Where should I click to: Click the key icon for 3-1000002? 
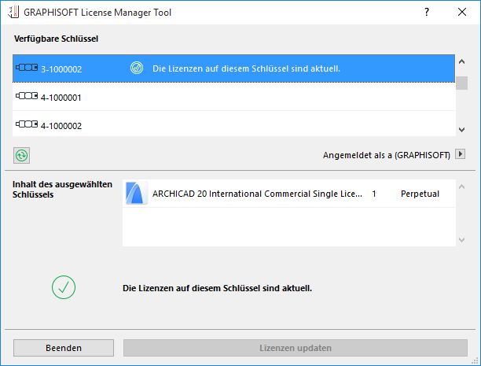(x=27, y=68)
